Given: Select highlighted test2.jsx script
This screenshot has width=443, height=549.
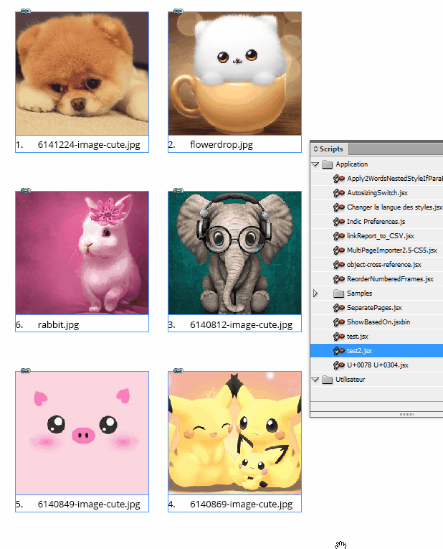Looking at the screenshot, I should point(376,351).
